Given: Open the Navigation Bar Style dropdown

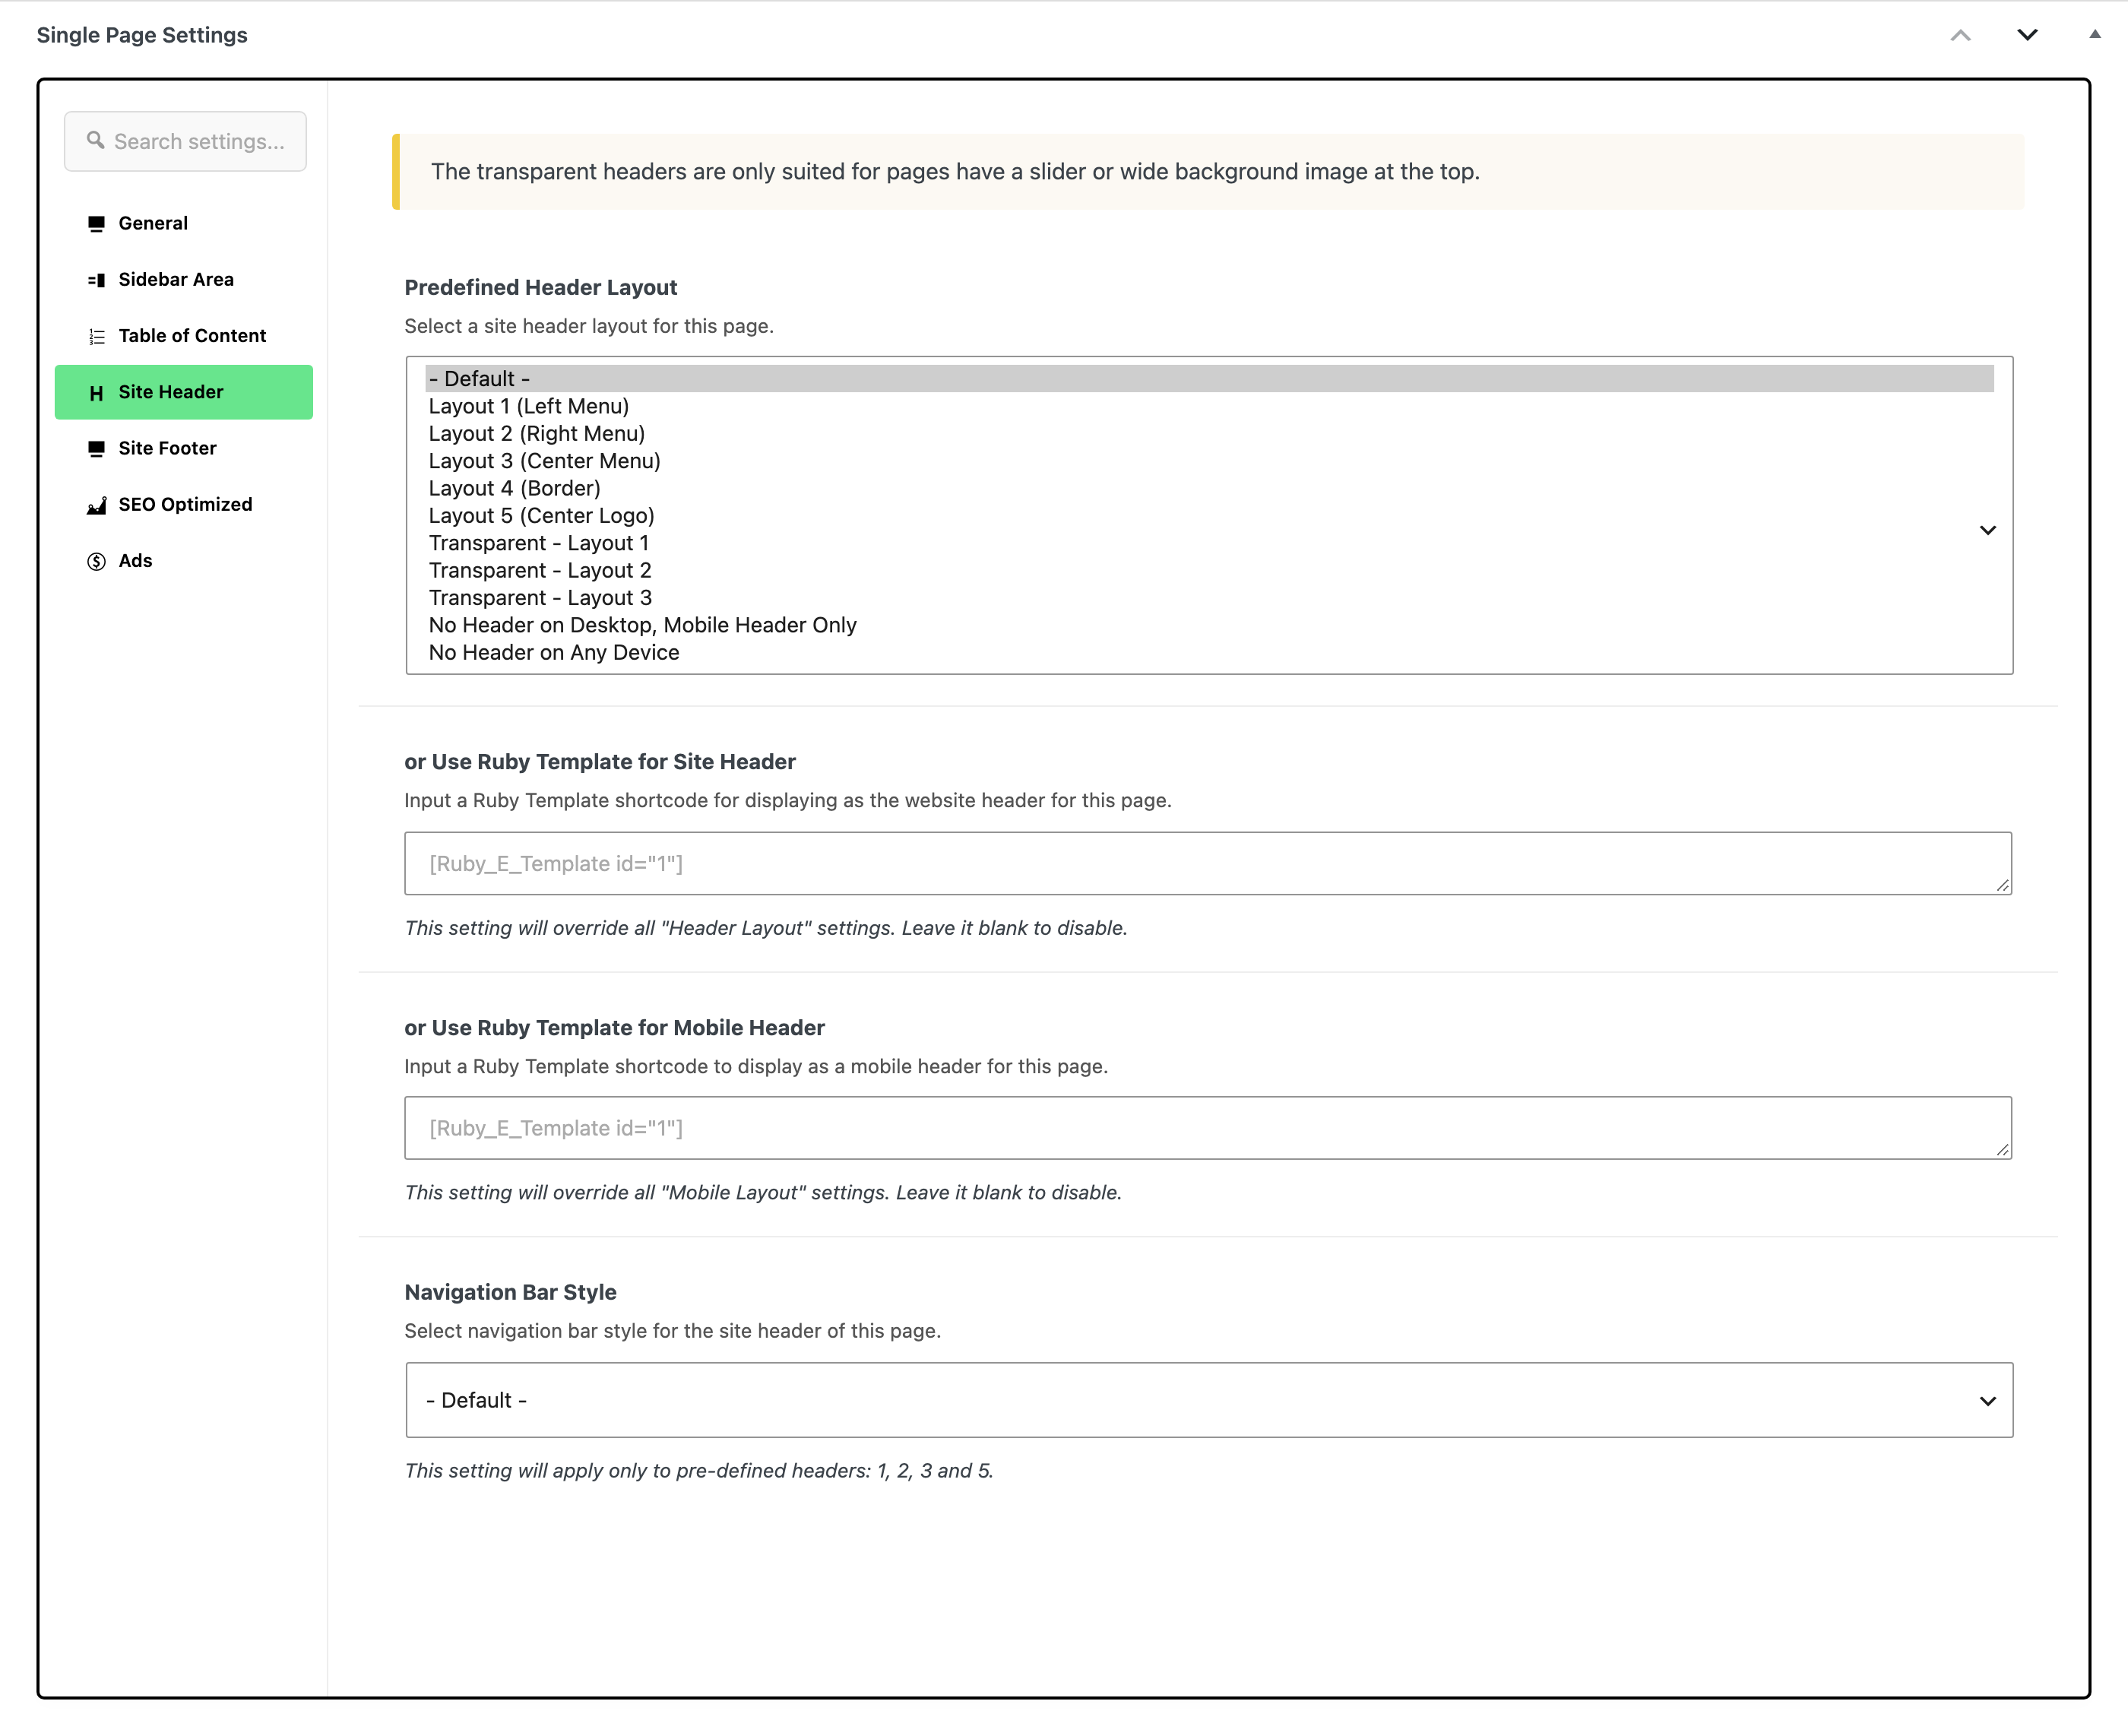Looking at the screenshot, I should (1209, 1400).
